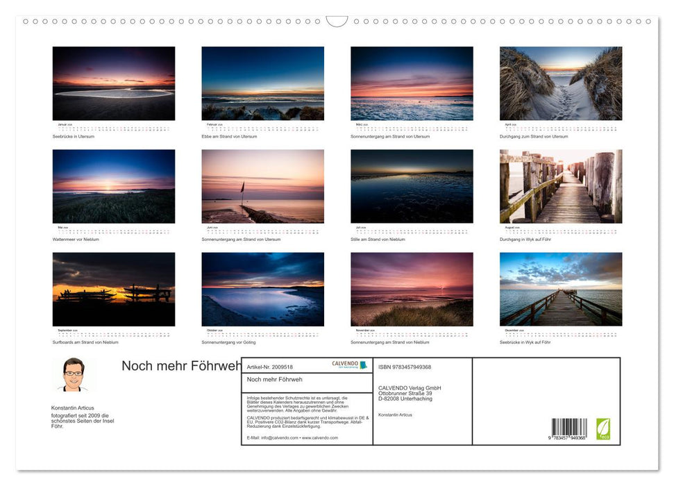Expand the Juli Stille am Strand photo
This screenshot has height=486, width=674.
pos(411,185)
